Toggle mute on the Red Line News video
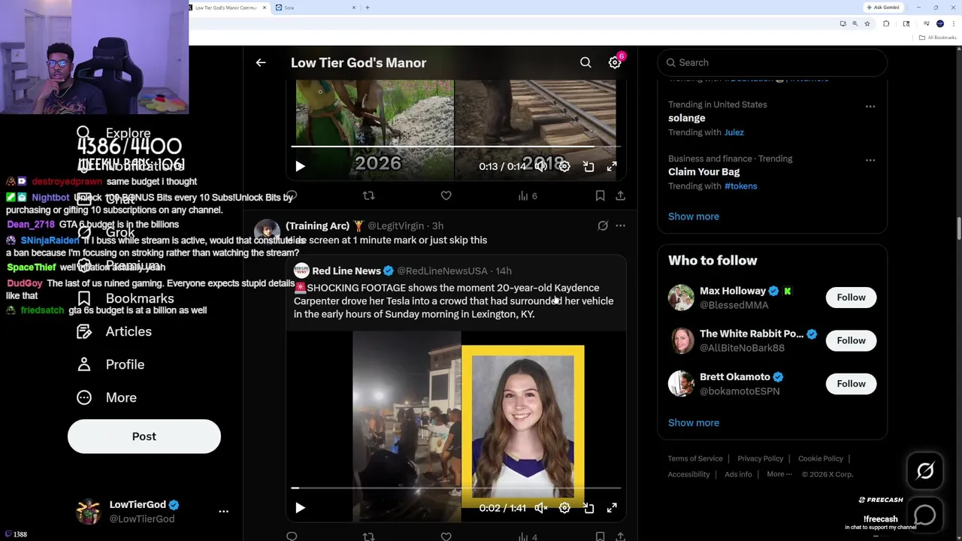 [540, 508]
